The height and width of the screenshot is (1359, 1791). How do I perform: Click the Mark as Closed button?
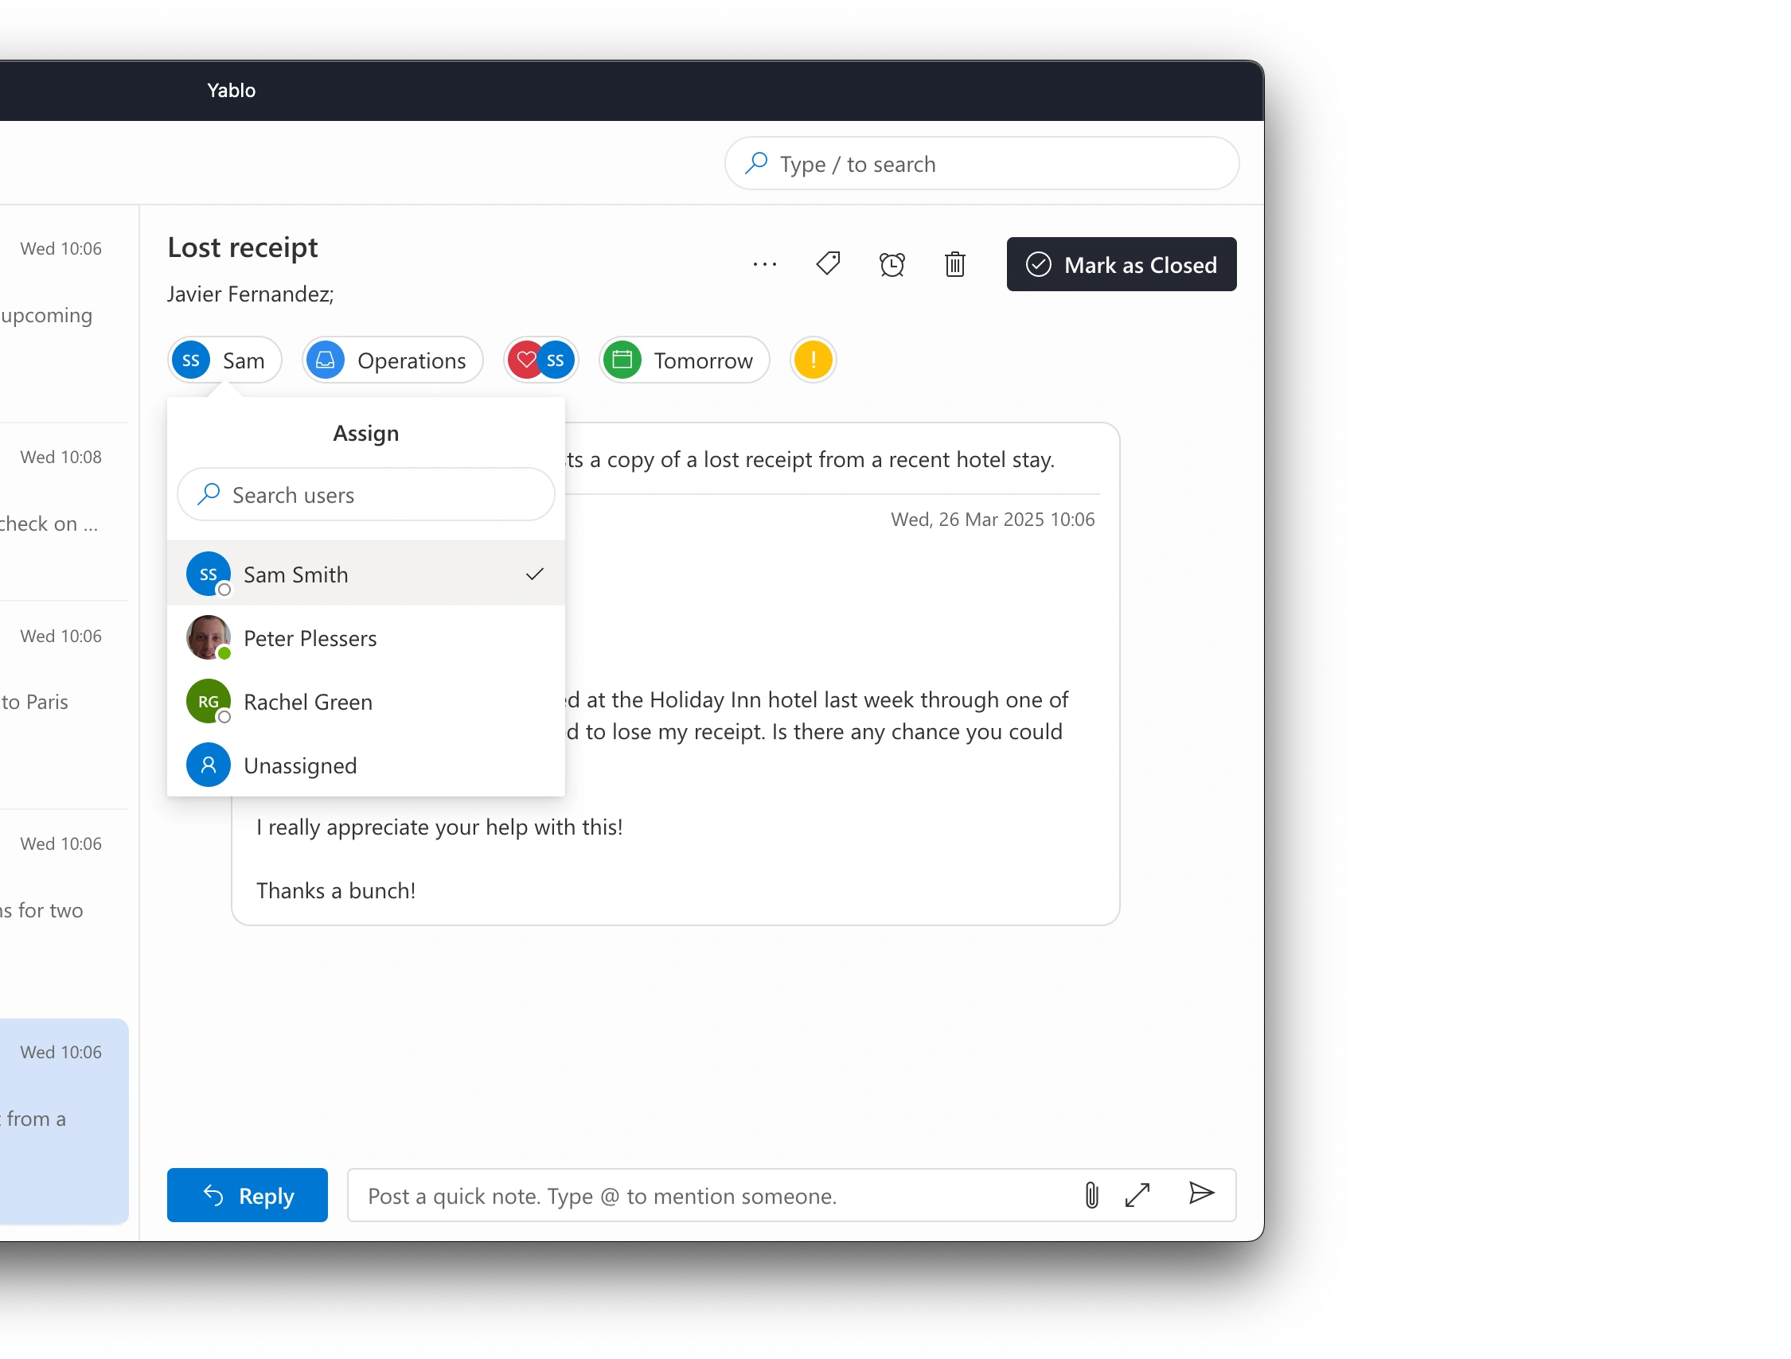coord(1121,265)
